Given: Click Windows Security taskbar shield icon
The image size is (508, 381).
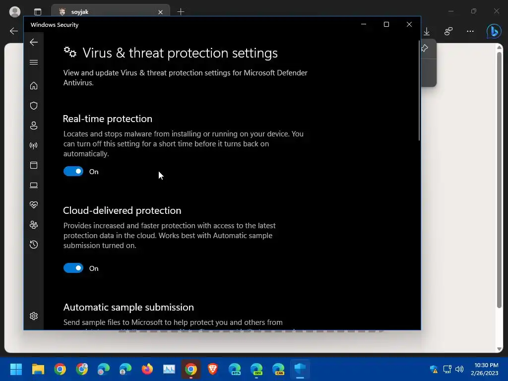Looking at the screenshot, I should point(300,369).
